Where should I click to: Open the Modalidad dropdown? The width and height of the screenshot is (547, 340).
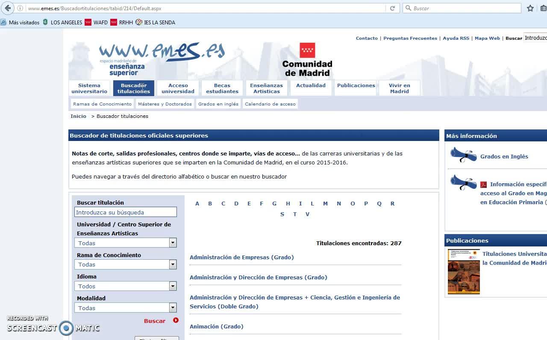point(173,308)
